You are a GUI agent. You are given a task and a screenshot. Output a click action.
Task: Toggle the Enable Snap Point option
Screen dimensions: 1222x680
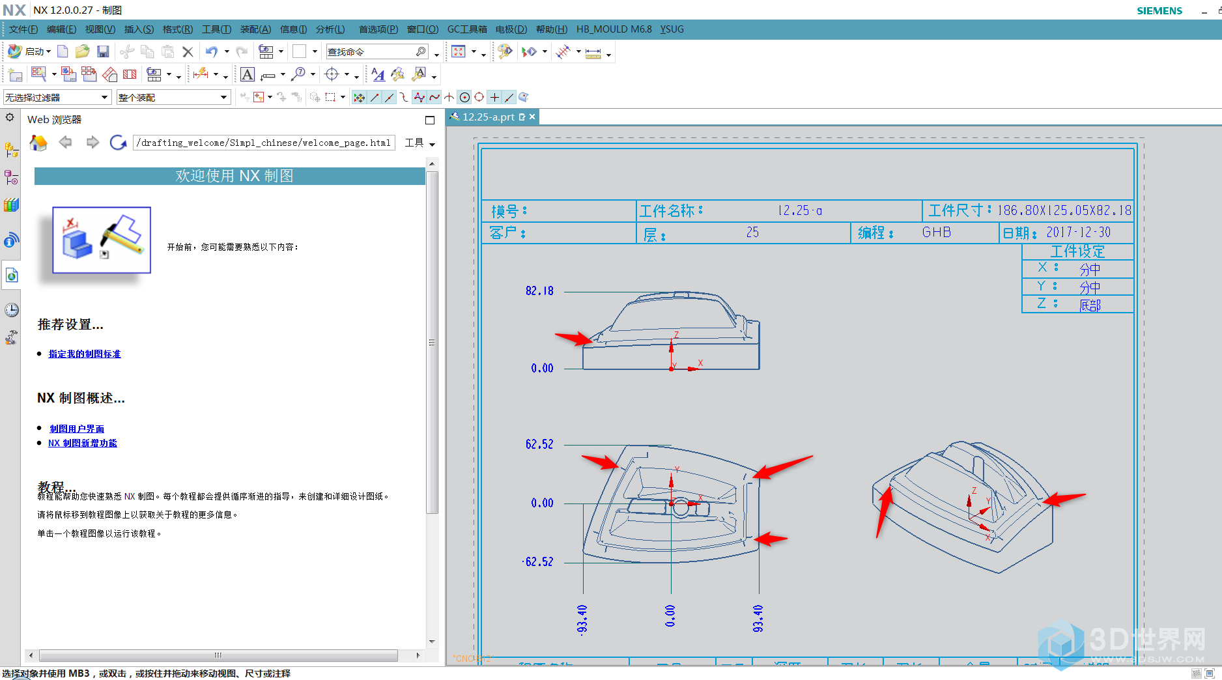[359, 98]
